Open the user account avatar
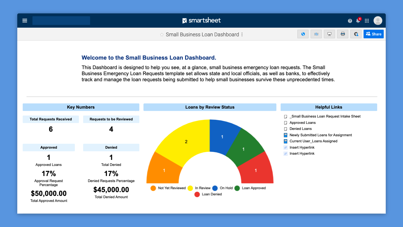The image size is (403, 227). tap(378, 21)
